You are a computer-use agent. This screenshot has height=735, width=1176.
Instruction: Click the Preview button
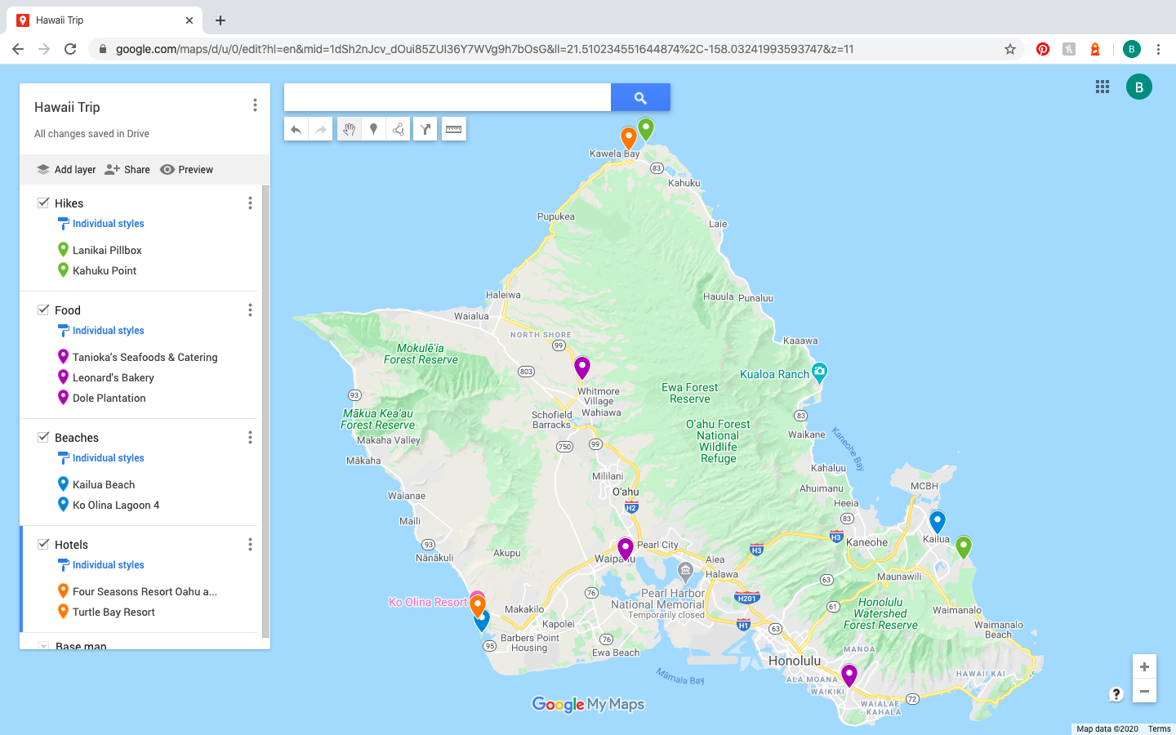[187, 170]
